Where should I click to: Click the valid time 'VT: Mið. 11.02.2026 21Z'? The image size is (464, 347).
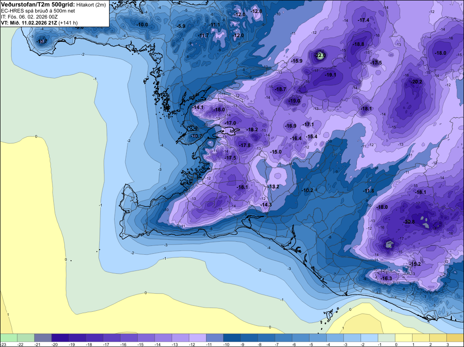[29, 23]
